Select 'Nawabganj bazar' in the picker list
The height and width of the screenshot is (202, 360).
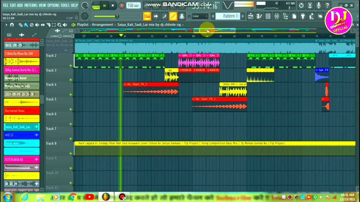(22, 78)
